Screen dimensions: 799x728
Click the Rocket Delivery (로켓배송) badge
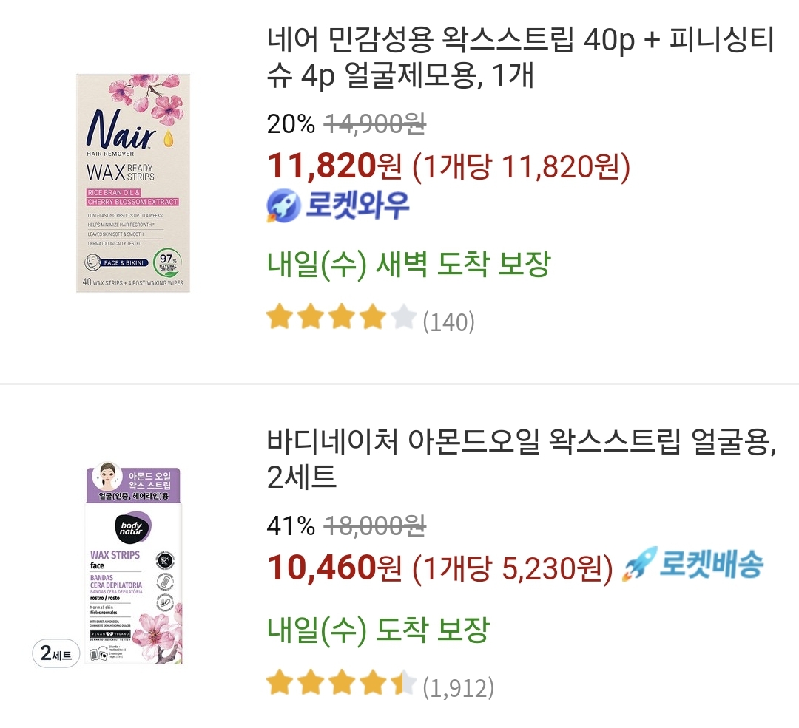(x=692, y=566)
